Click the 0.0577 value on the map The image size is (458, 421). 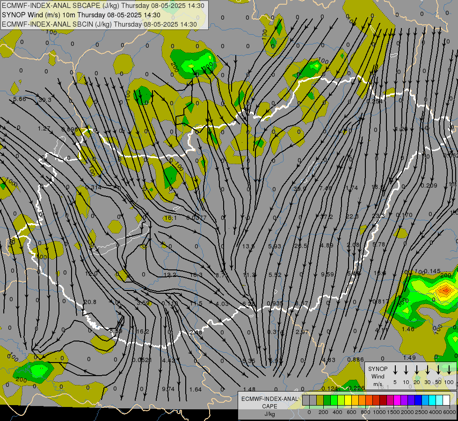(x=196, y=218)
